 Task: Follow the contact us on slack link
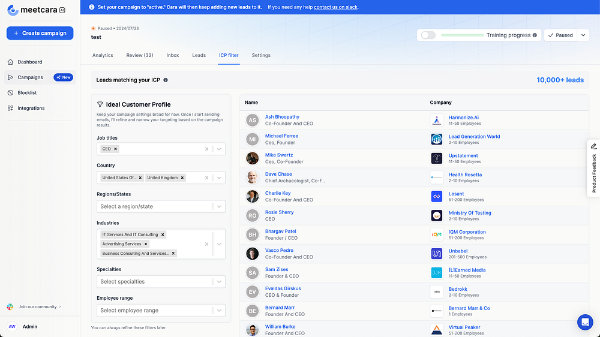335,7
